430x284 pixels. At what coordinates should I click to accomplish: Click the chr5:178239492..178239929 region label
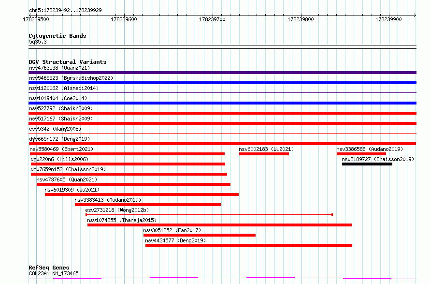65,10
